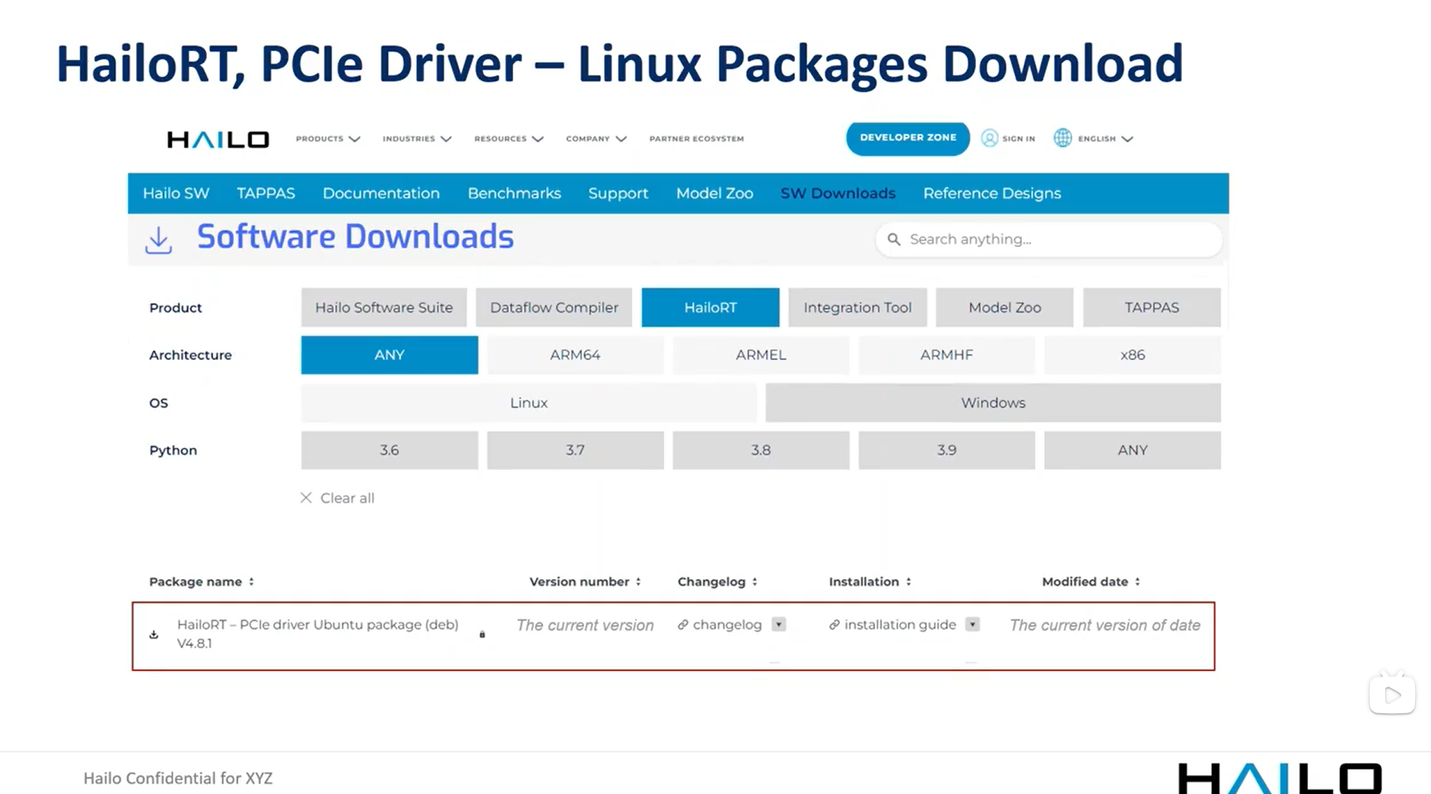Expand the Products menu dropdown

point(328,139)
